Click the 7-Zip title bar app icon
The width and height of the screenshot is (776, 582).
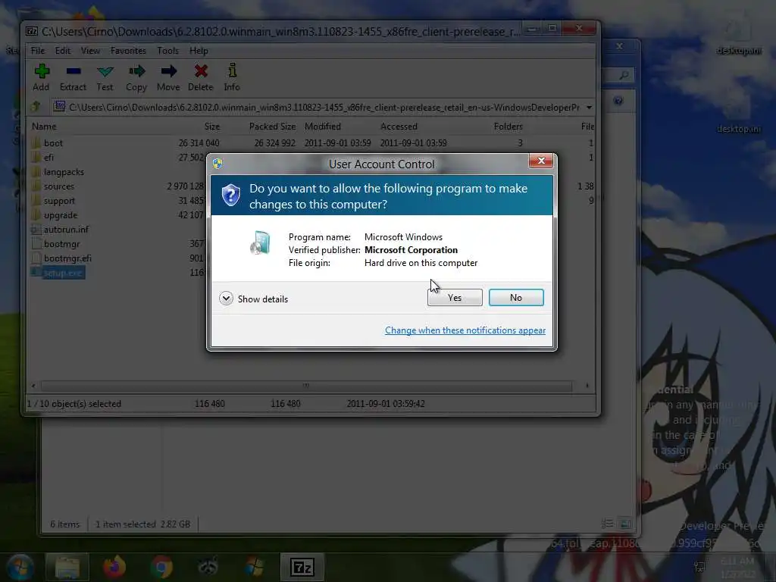pos(32,31)
